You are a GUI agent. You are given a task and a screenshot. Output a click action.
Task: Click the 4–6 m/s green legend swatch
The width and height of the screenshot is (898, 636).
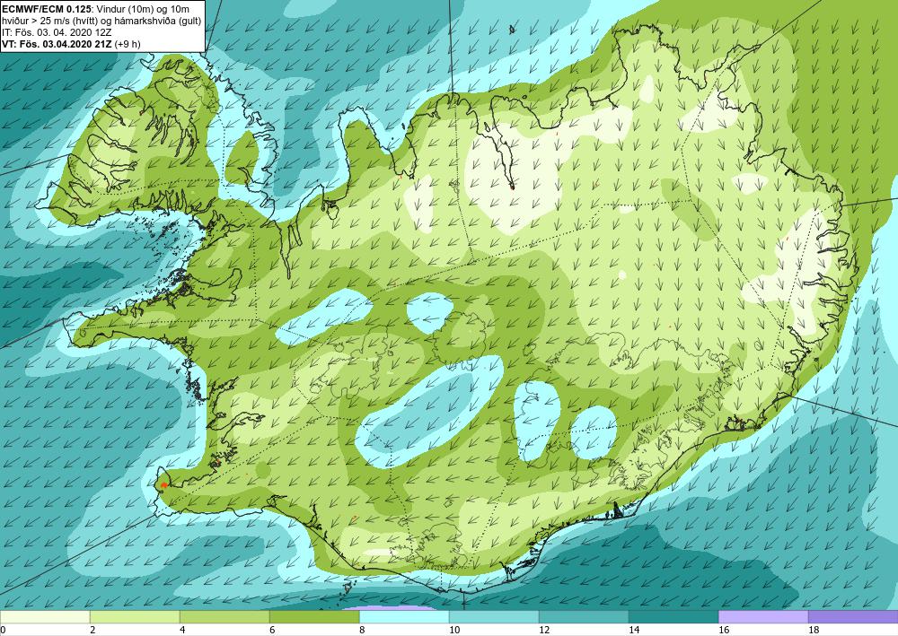[224, 617]
